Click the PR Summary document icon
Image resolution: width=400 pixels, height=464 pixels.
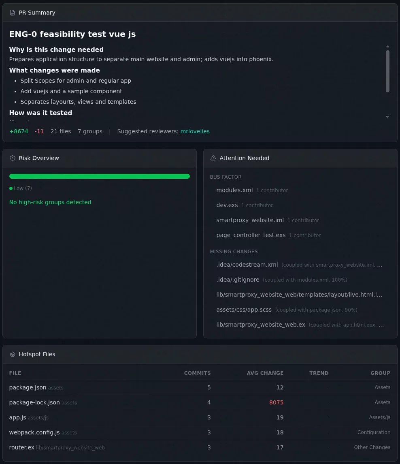point(13,13)
